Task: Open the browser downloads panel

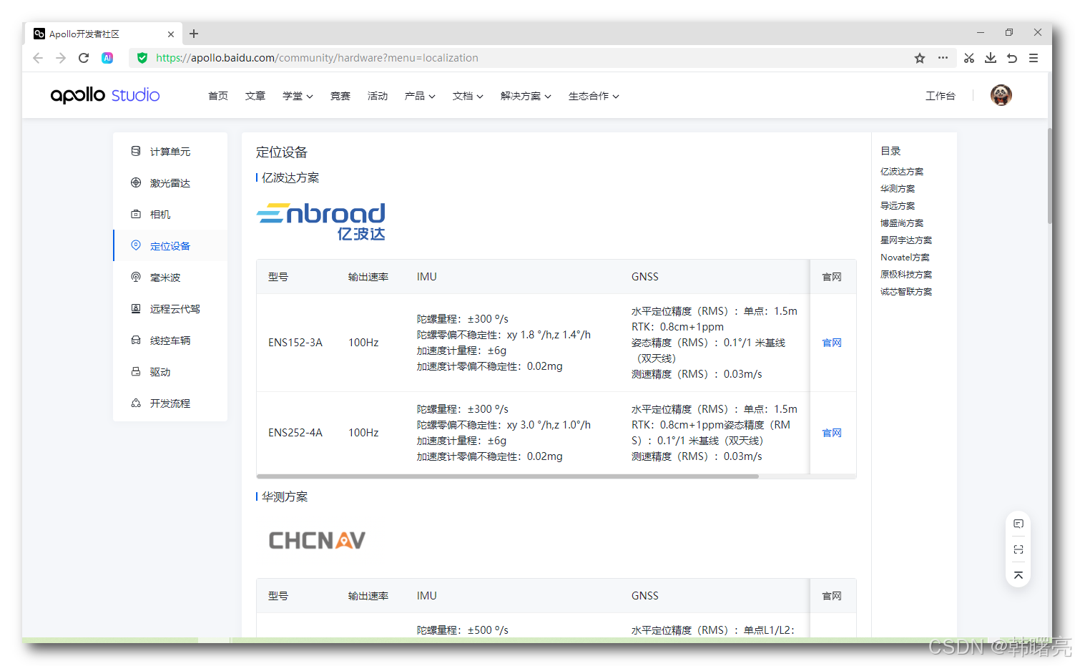Action: [991, 58]
